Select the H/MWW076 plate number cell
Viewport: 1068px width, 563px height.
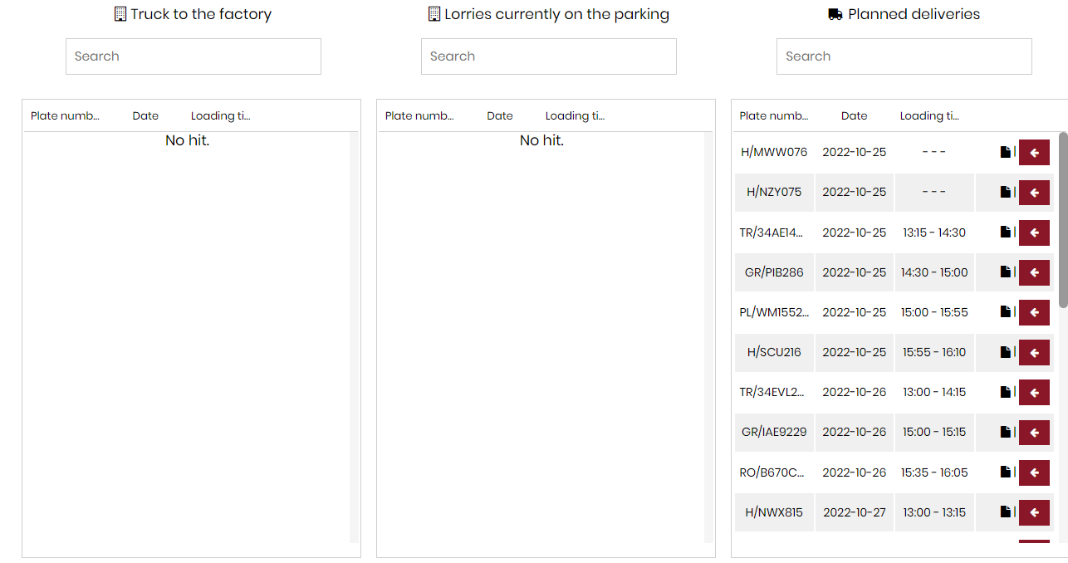(774, 152)
